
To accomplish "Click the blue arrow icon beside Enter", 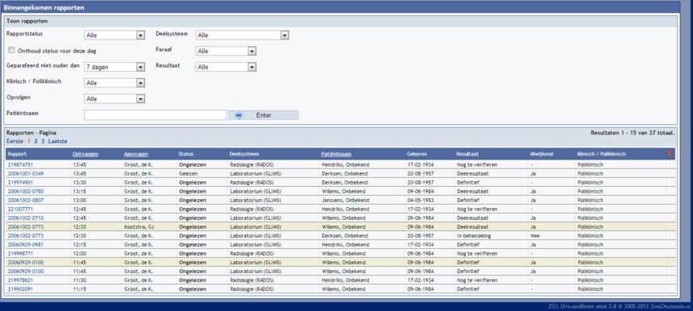I will [239, 115].
